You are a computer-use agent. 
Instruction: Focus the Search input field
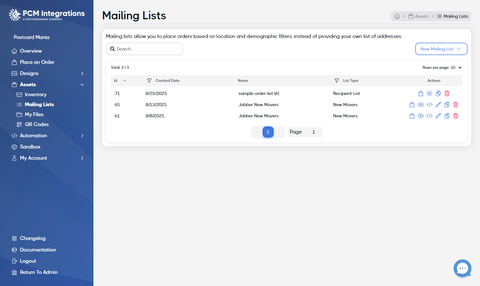pos(144,49)
